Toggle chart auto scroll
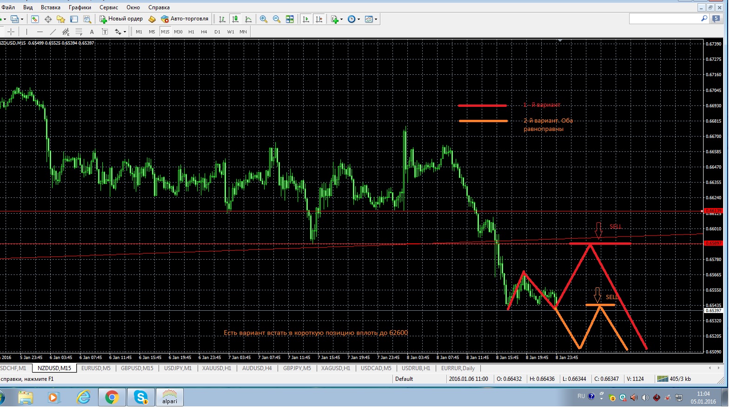744x418 pixels. (306, 19)
